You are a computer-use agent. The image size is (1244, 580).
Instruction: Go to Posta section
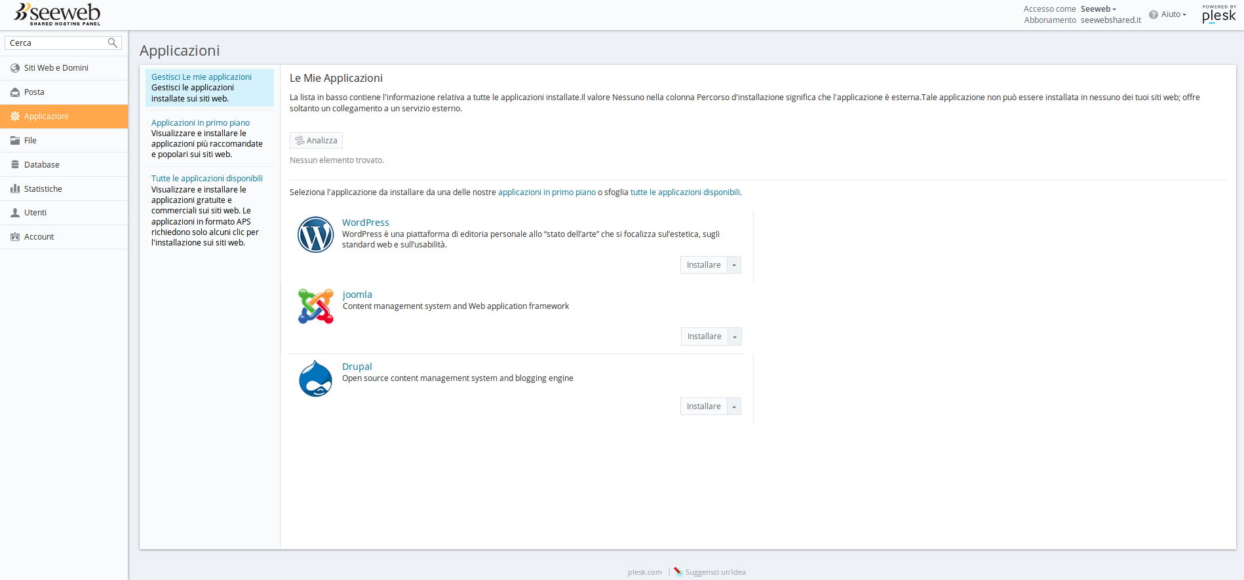pos(64,92)
